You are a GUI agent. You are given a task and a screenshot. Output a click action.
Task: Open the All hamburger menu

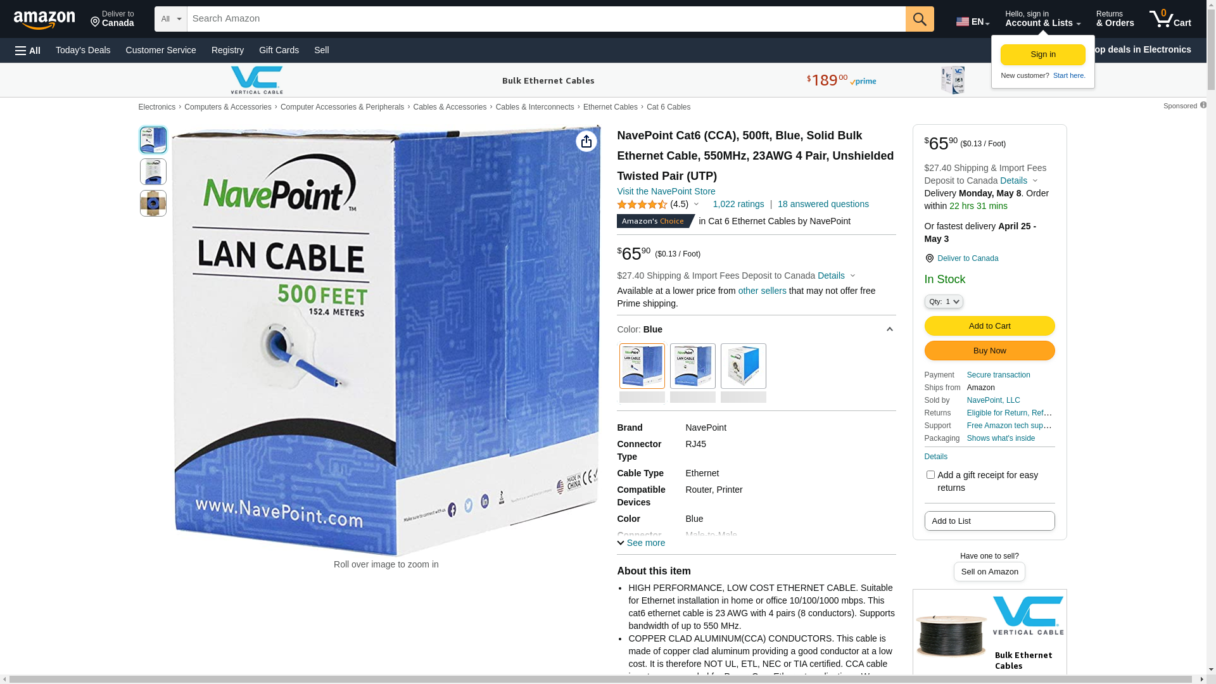click(x=28, y=51)
